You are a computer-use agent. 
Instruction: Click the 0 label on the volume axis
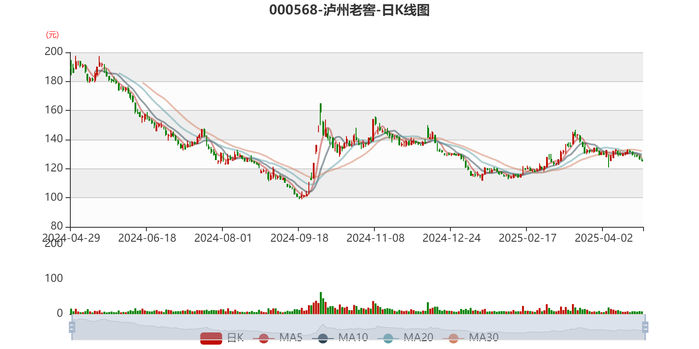pyautogui.click(x=60, y=313)
